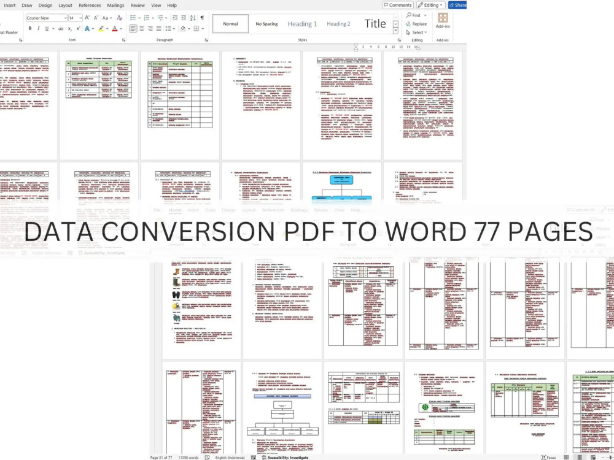Expand the Styles gallery More arrow
Image resolution: width=614 pixels, height=460 pixels.
pos(395,31)
